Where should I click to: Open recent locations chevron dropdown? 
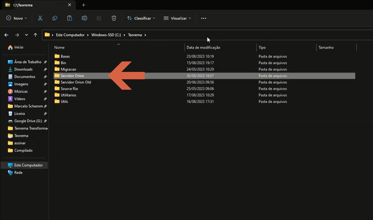click(26, 35)
